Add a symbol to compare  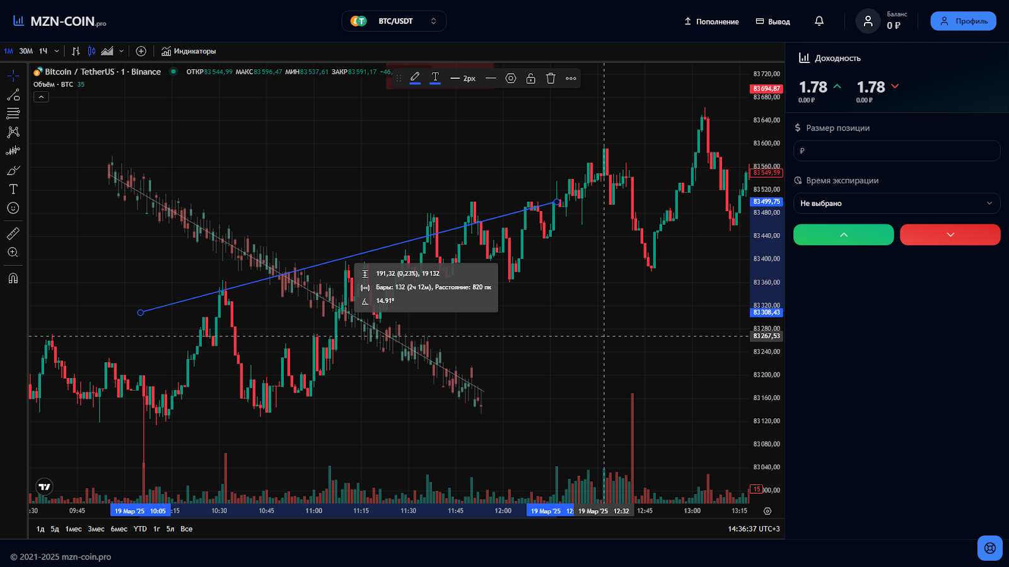[x=141, y=51]
